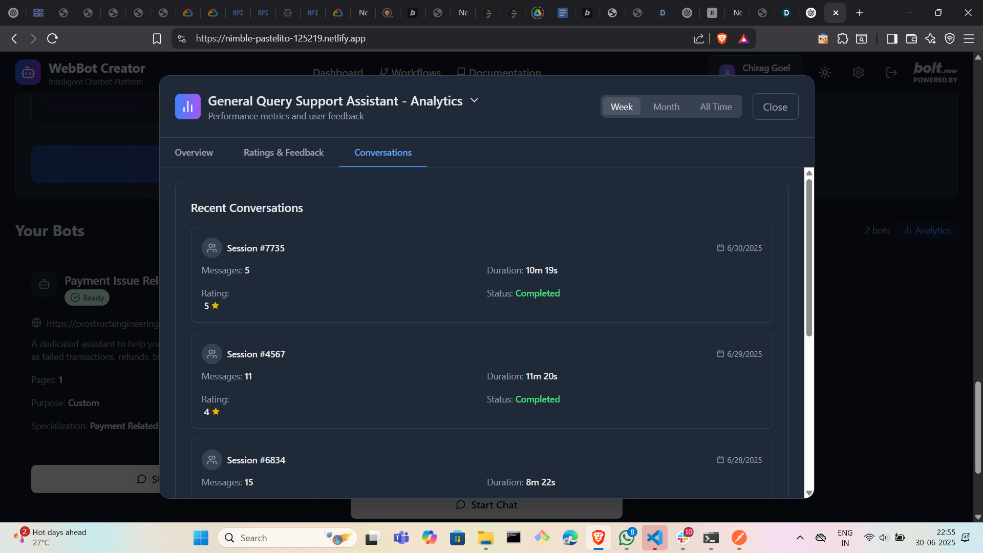The width and height of the screenshot is (983, 553).
Task: Switch time range to Month
Action: click(x=666, y=107)
